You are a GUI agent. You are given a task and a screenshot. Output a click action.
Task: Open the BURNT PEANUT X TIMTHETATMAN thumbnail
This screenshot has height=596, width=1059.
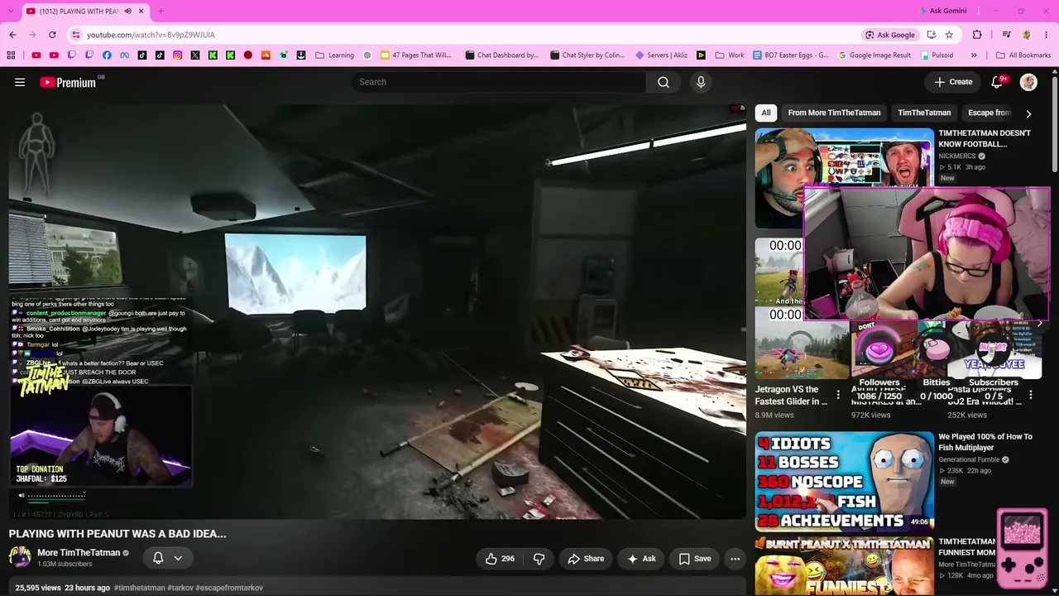[844, 565]
